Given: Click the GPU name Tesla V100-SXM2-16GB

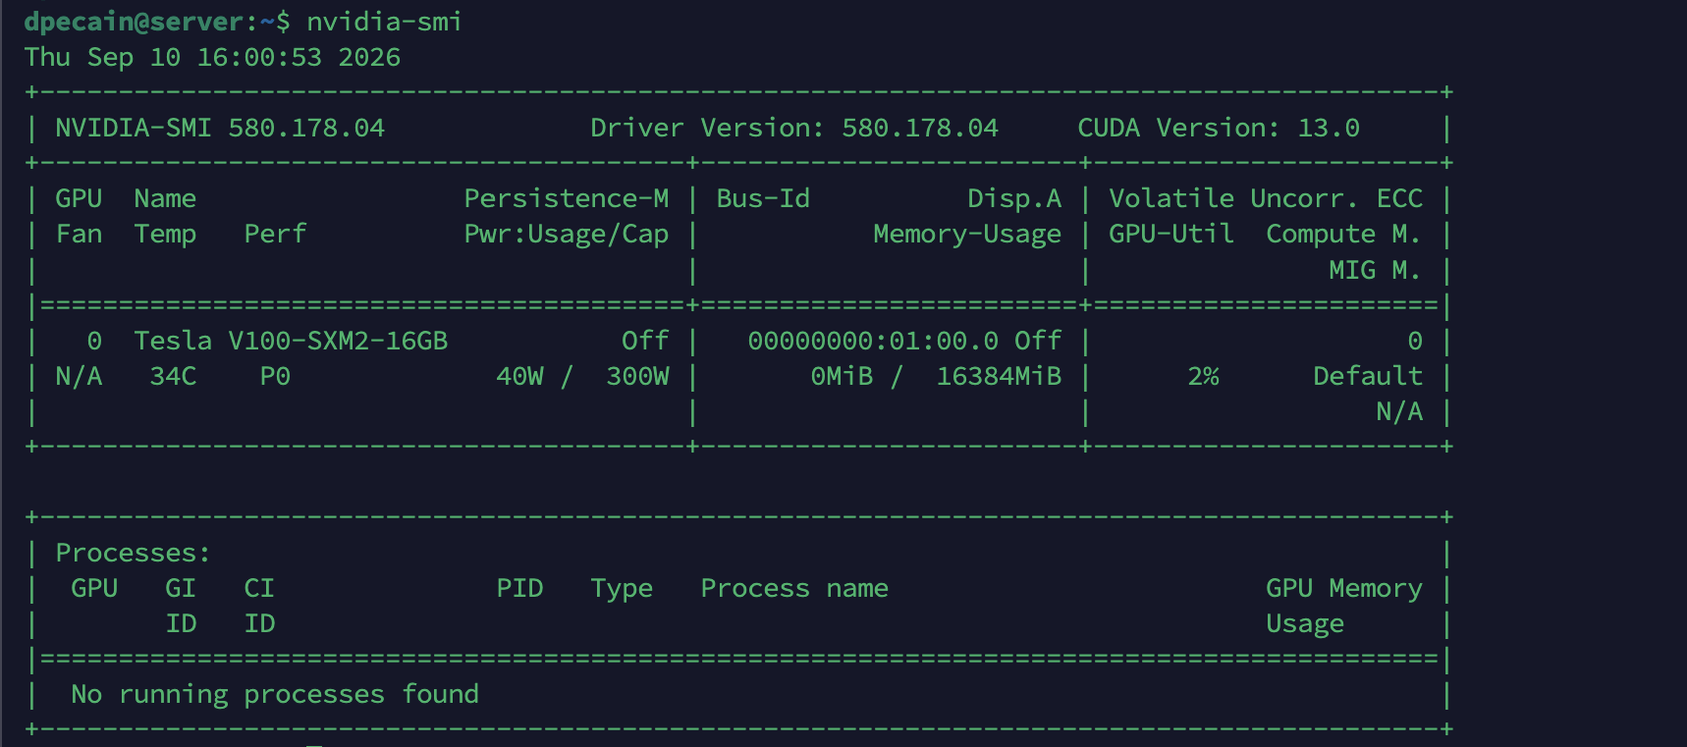Looking at the screenshot, I should 291,341.
